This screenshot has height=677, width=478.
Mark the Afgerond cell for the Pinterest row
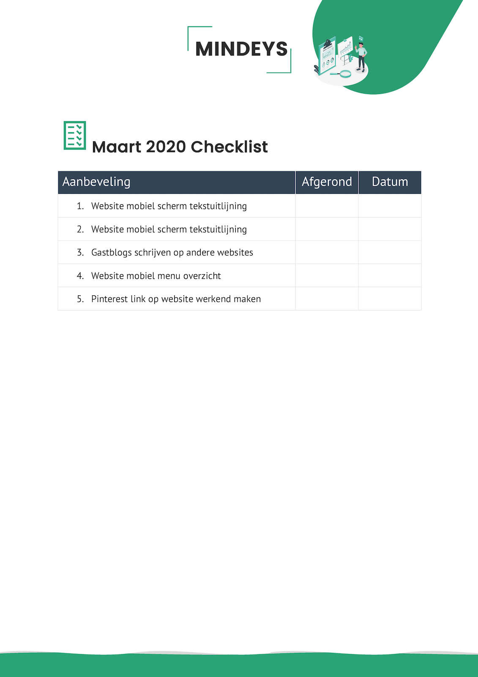pyautogui.click(x=327, y=299)
